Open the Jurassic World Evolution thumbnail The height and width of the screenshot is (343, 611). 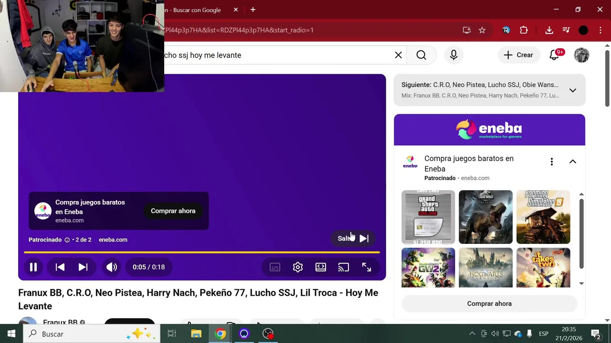(x=485, y=217)
